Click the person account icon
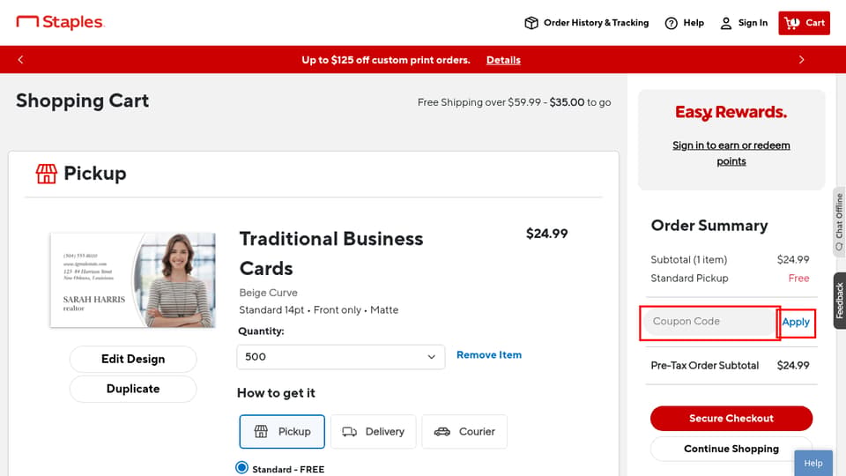Image resolution: width=846 pixels, height=476 pixels. (725, 23)
